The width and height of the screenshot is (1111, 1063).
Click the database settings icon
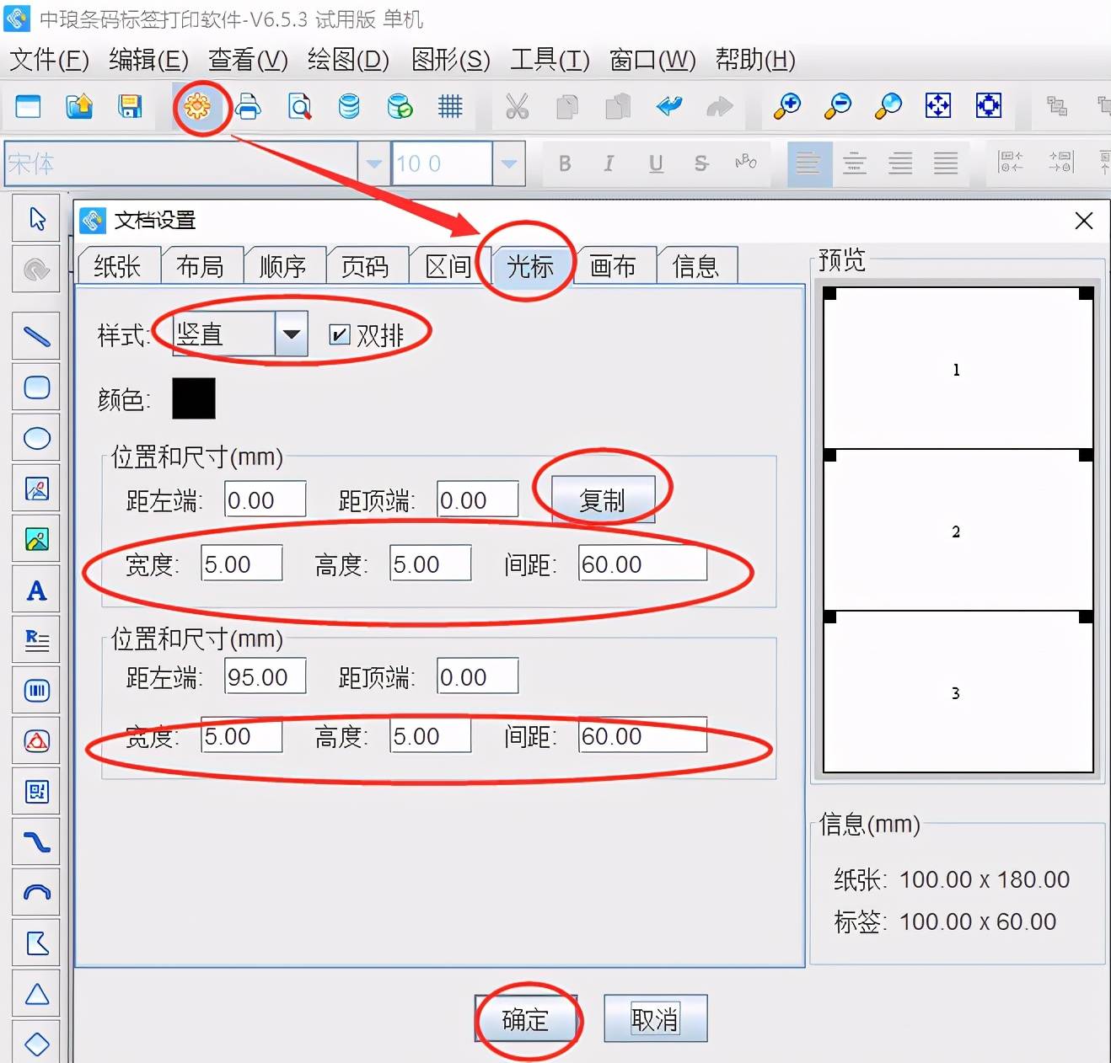tap(349, 106)
